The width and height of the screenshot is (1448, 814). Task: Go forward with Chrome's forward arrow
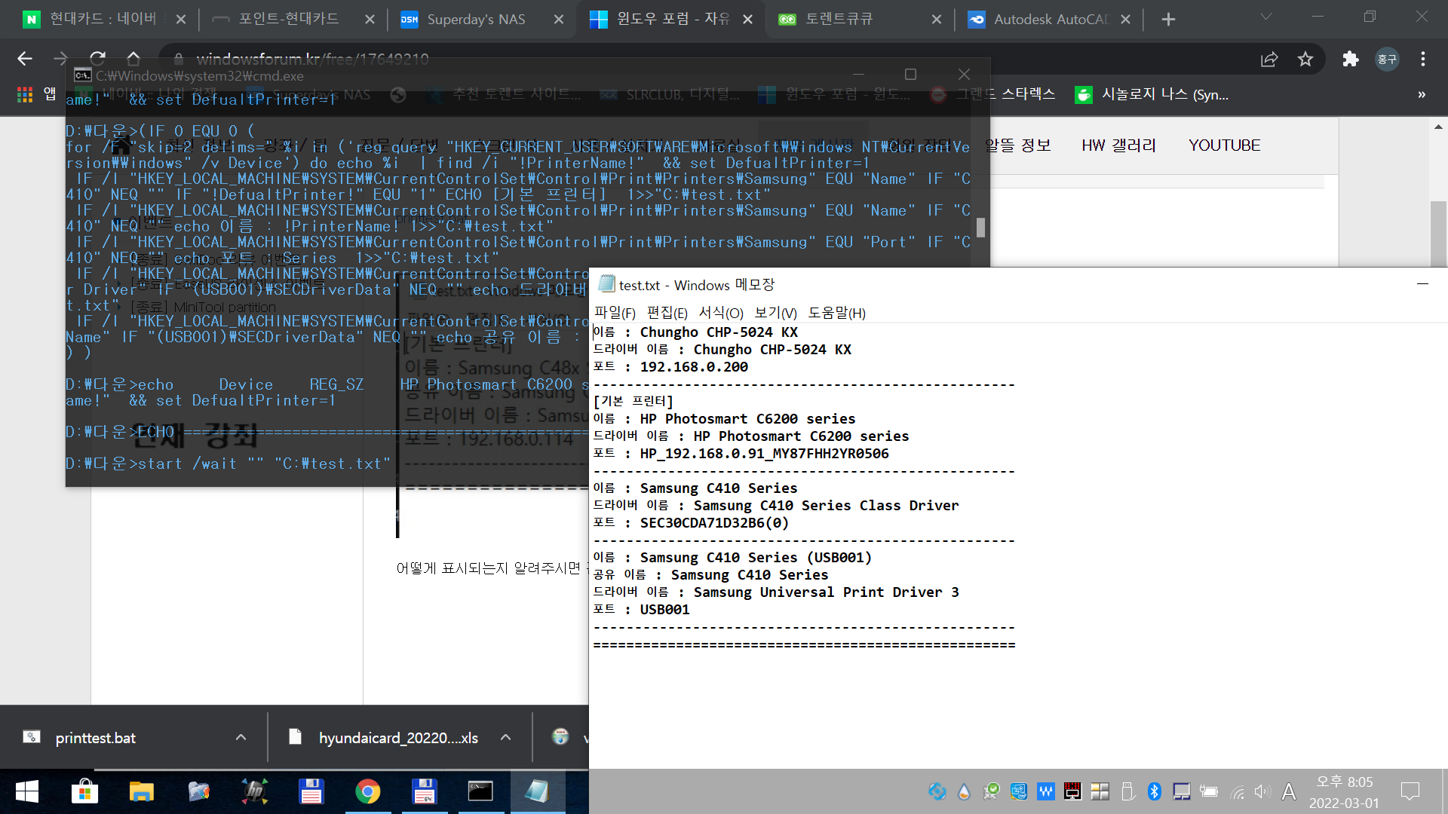pos(61,59)
